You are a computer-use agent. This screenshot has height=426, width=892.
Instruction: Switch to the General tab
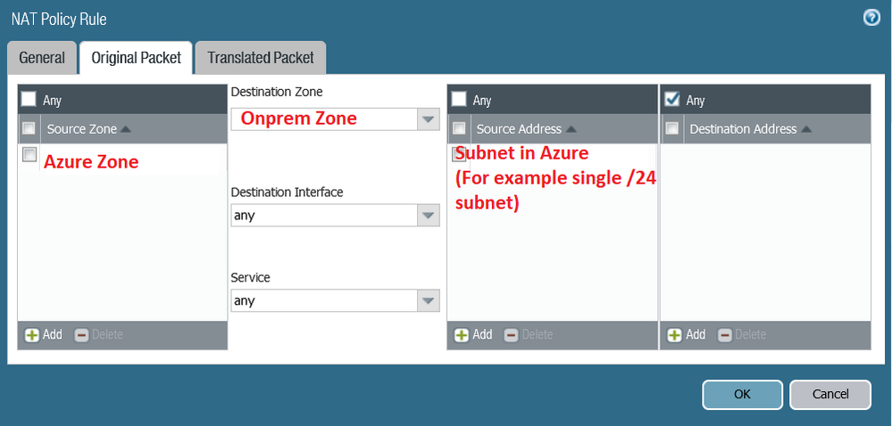(x=42, y=58)
